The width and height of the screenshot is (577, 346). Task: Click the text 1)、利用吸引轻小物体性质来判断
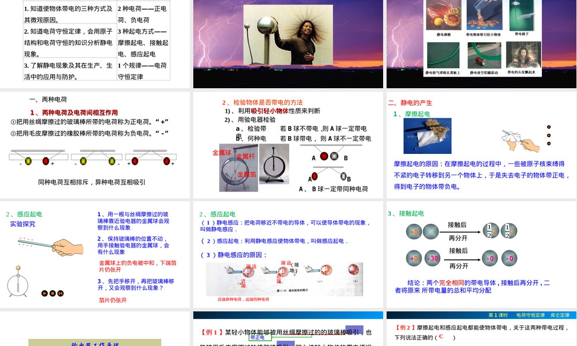point(272,111)
